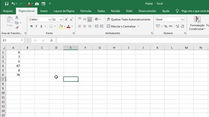This screenshot has width=209, height=117.
Task: Click Mesclar e Centralizar button
Action: (x=121, y=26)
